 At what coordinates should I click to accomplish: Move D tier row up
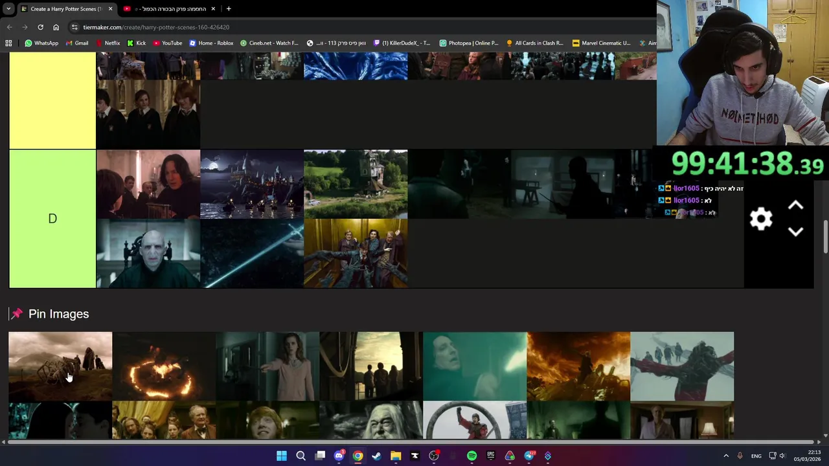pyautogui.click(x=795, y=206)
